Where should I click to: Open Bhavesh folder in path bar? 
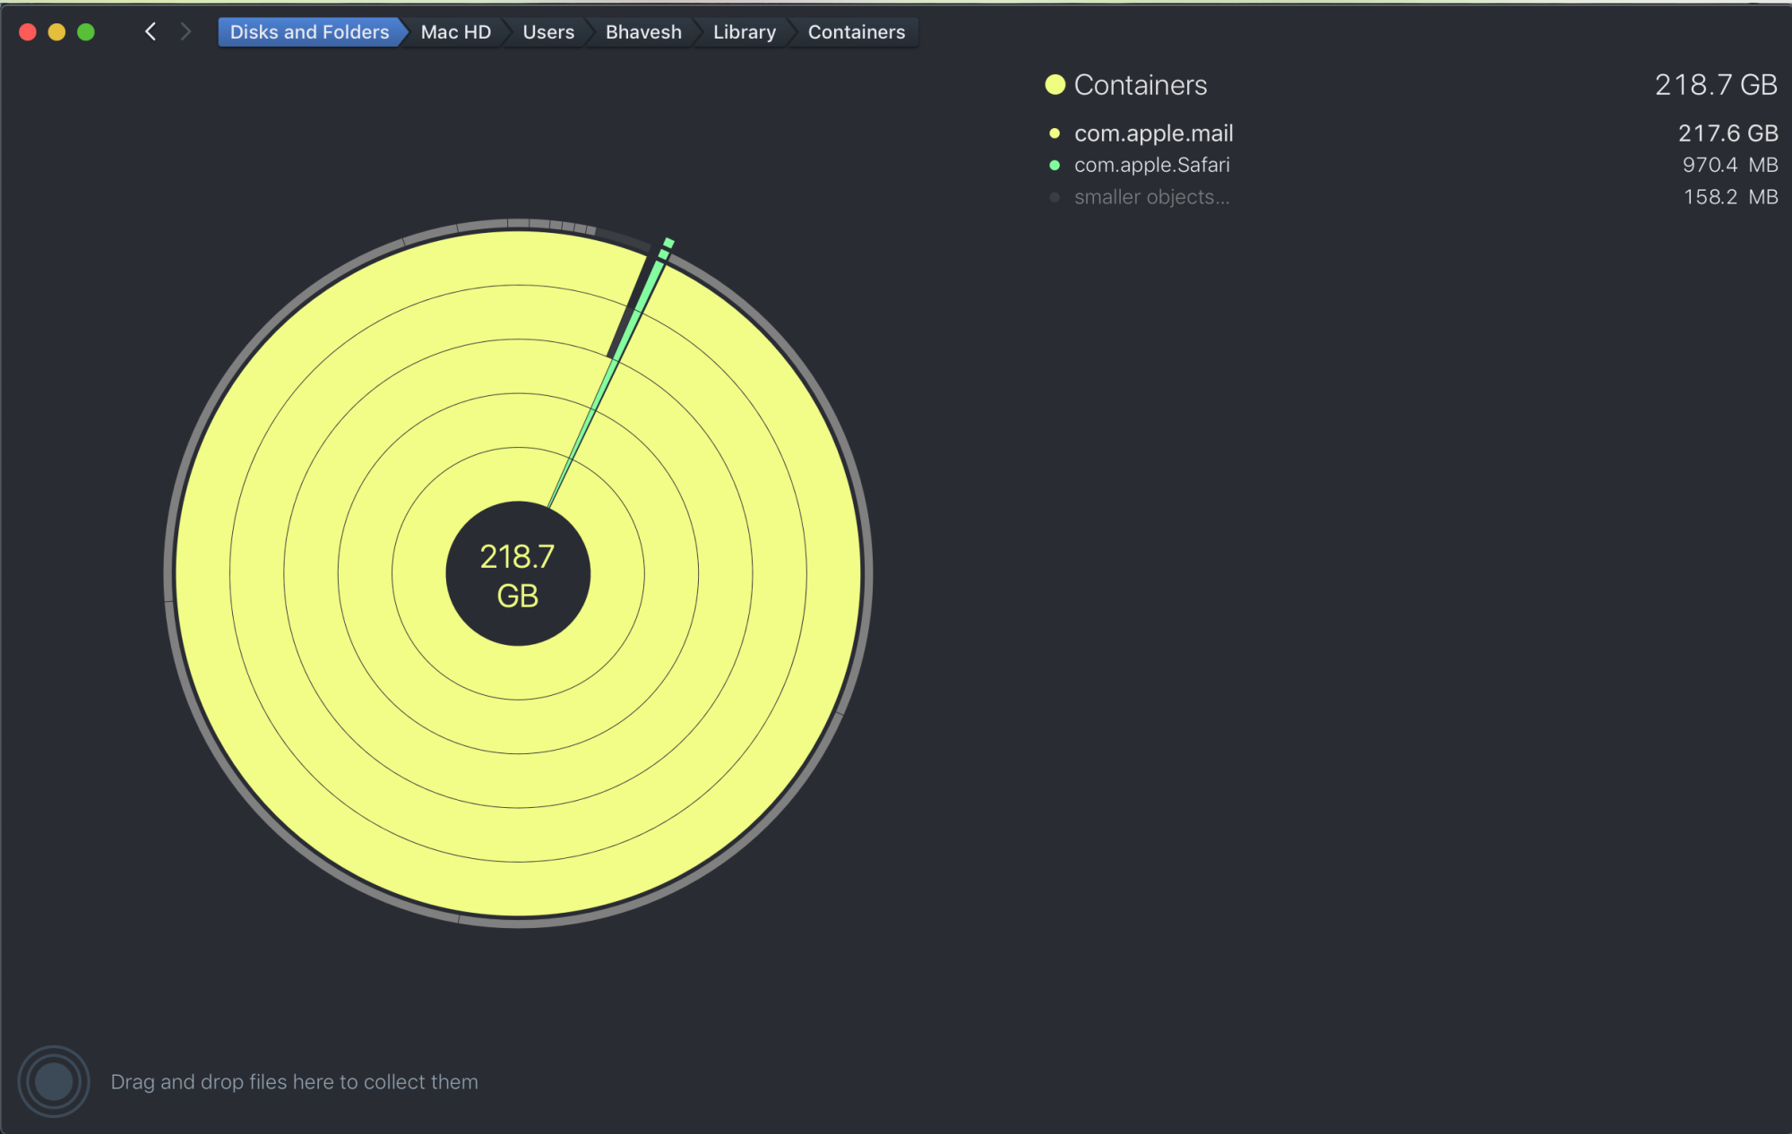(x=643, y=32)
